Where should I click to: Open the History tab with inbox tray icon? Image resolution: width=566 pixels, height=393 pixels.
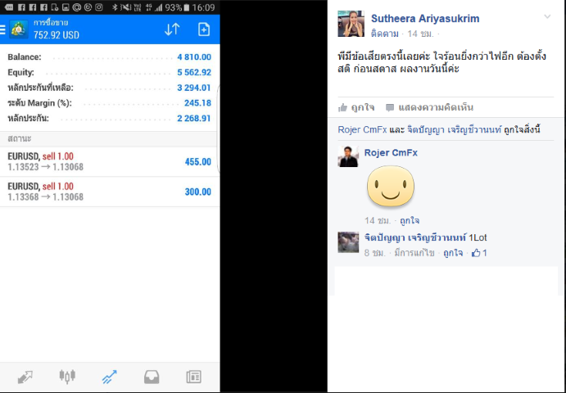point(152,377)
